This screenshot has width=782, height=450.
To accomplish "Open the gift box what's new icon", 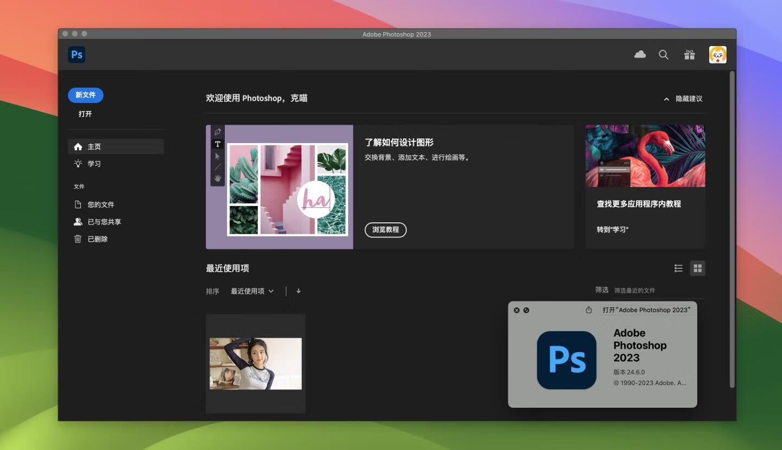I will (x=690, y=55).
